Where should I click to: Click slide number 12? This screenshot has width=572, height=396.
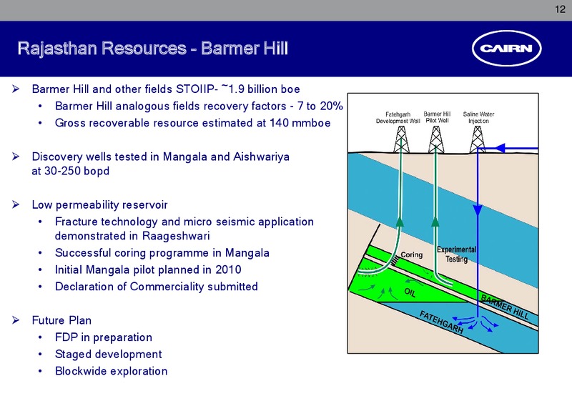pyautogui.click(x=560, y=9)
